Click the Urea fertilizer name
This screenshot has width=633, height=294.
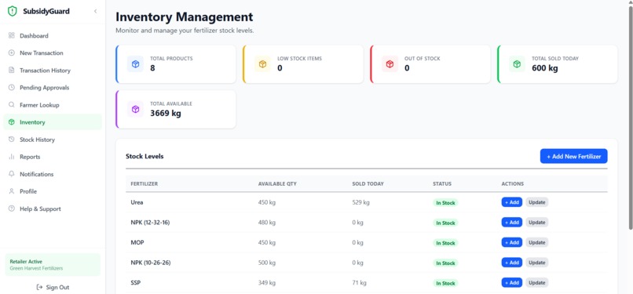click(x=137, y=202)
